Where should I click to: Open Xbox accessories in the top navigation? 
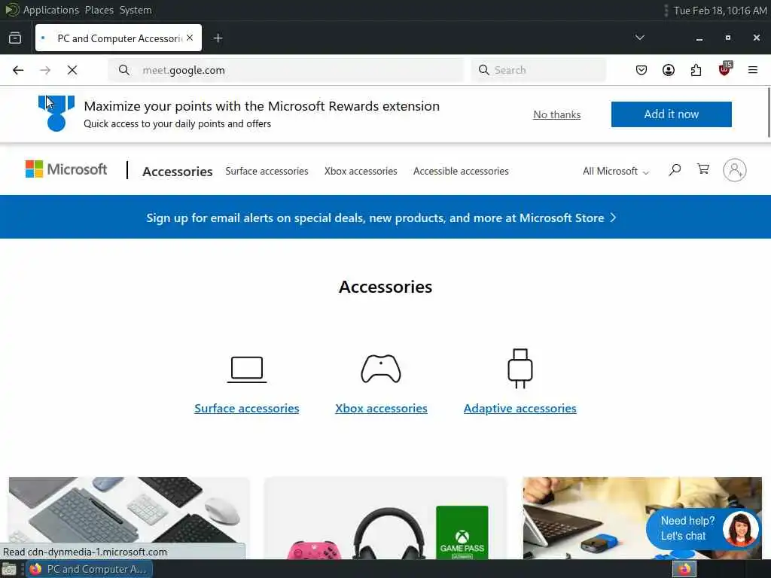[361, 171]
